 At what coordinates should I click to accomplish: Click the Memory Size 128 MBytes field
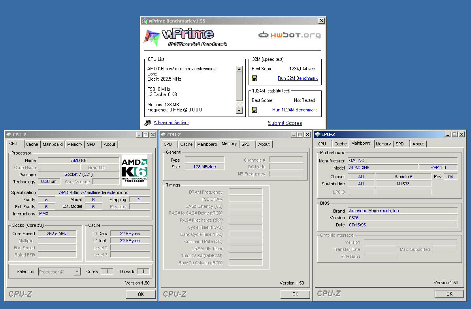[x=205, y=167]
